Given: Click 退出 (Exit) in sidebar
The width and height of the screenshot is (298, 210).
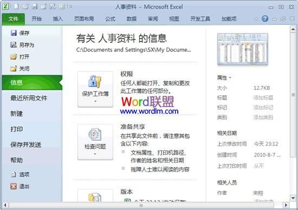Looking at the screenshot, I should click(x=20, y=186).
